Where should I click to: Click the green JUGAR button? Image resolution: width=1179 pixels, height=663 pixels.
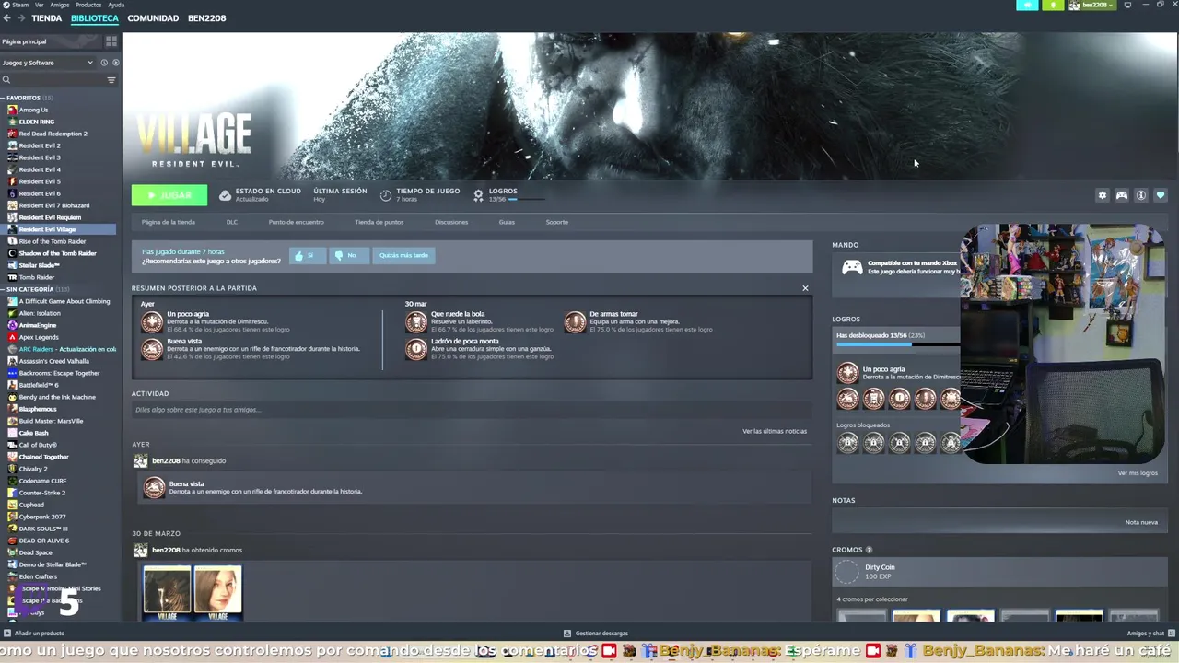point(169,195)
